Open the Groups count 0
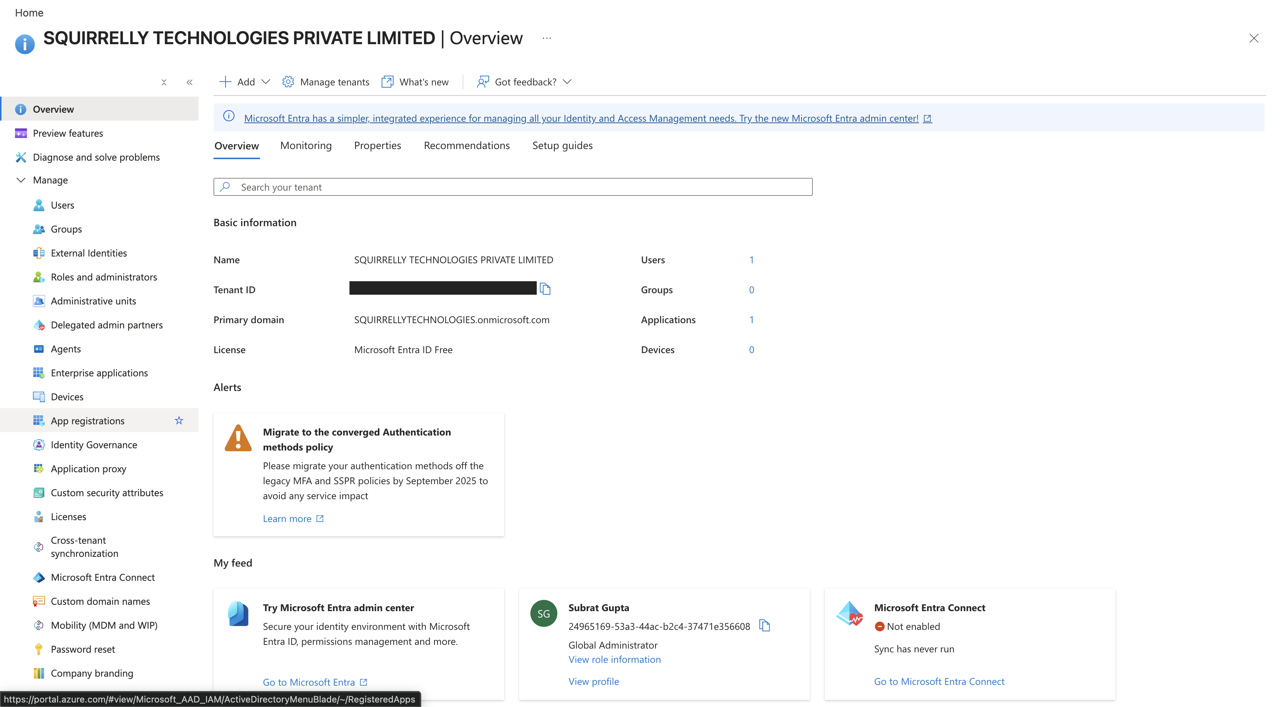The width and height of the screenshot is (1281, 707). [x=751, y=290]
